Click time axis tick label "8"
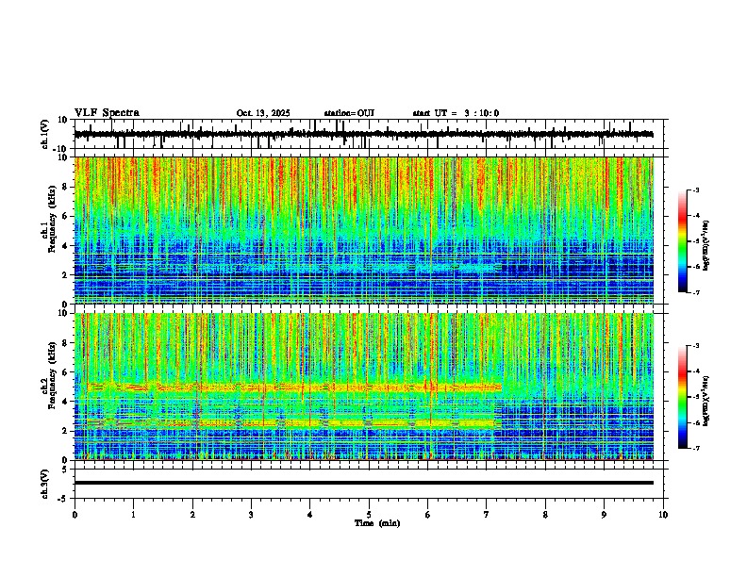 (545, 515)
